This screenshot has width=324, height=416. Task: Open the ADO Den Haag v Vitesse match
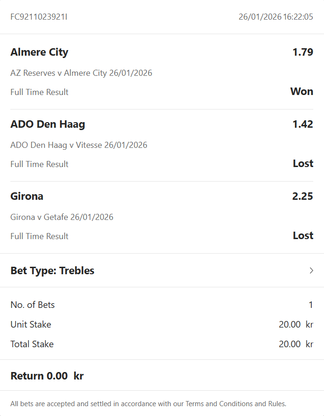tap(79, 145)
